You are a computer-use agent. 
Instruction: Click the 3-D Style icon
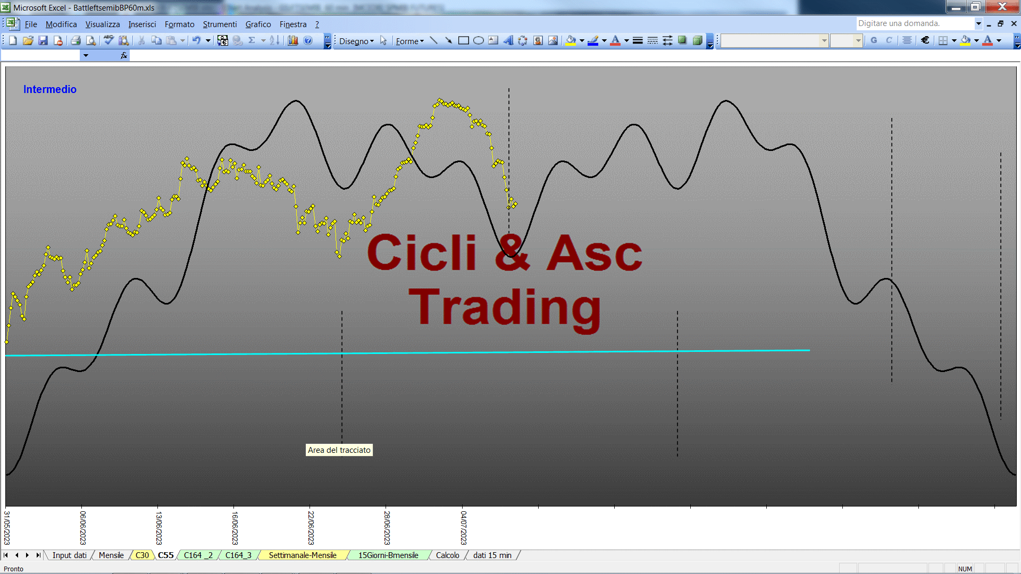tap(697, 40)
